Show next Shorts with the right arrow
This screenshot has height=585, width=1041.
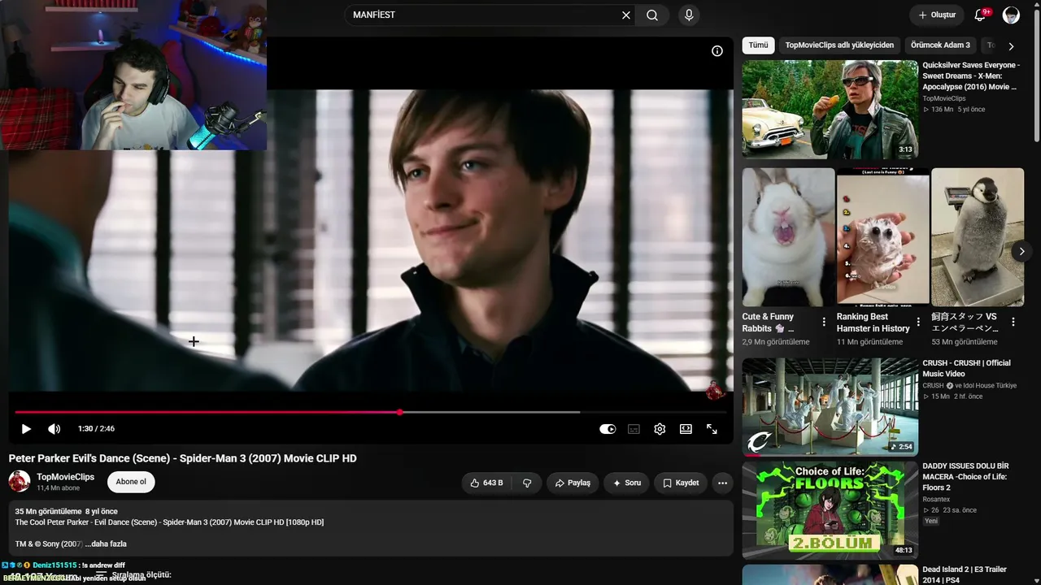point(1022,252)
